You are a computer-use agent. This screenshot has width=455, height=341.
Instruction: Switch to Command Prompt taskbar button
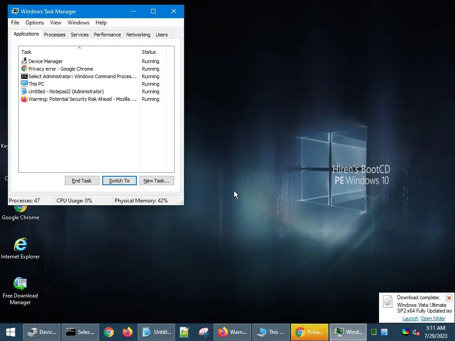tap(80, 332)
